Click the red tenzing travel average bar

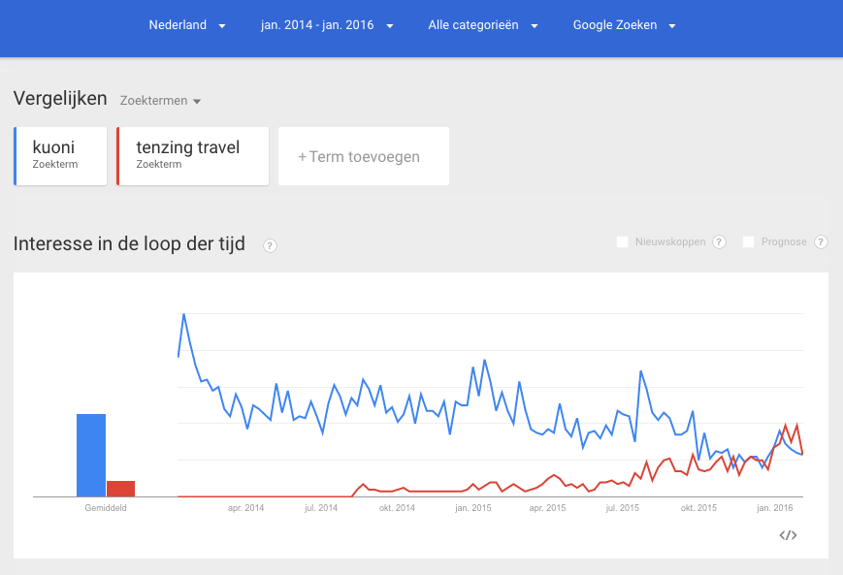click(x=120, y=489)
